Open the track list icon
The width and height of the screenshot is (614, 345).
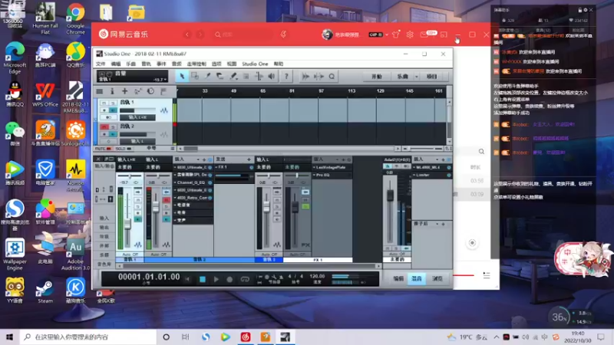100,91
